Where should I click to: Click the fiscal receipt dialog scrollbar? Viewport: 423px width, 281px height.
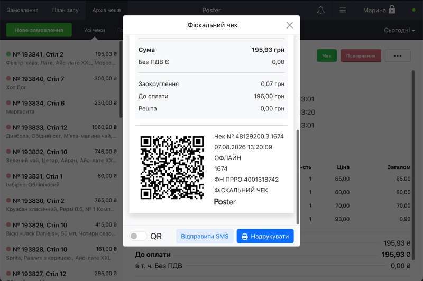pyautogui.click(x=298, y=177)
